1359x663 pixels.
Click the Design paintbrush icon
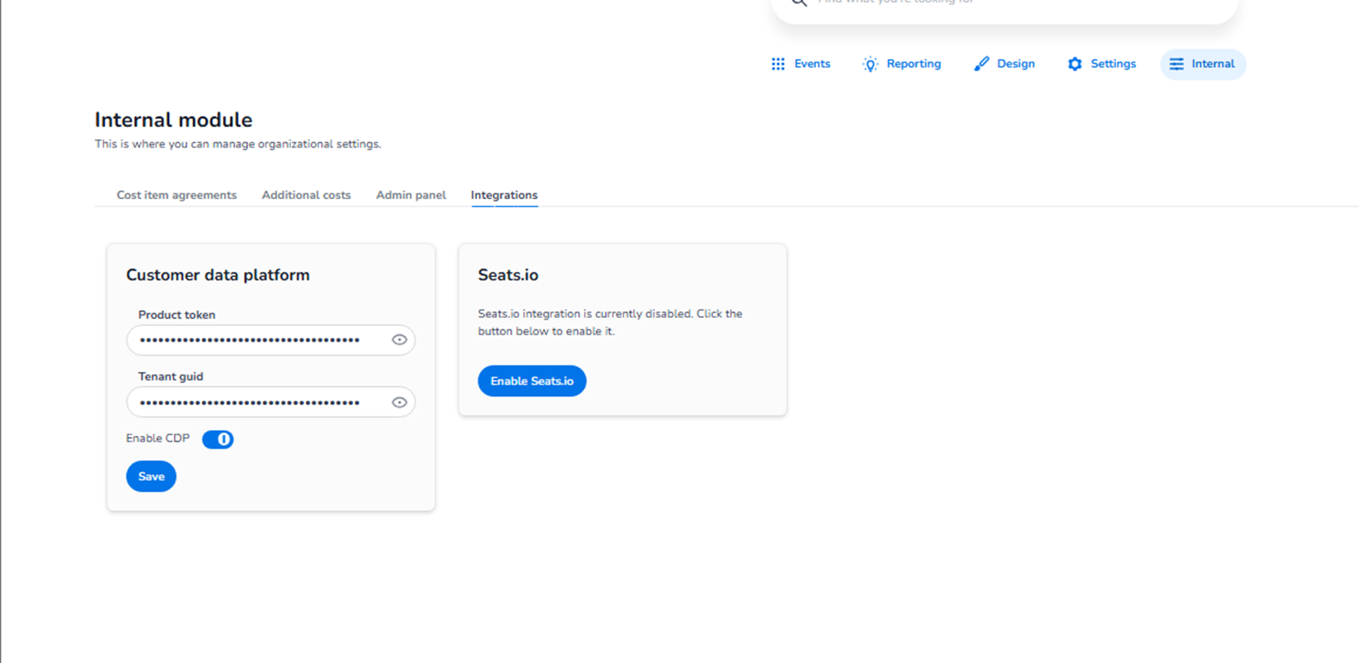[981, 64]
